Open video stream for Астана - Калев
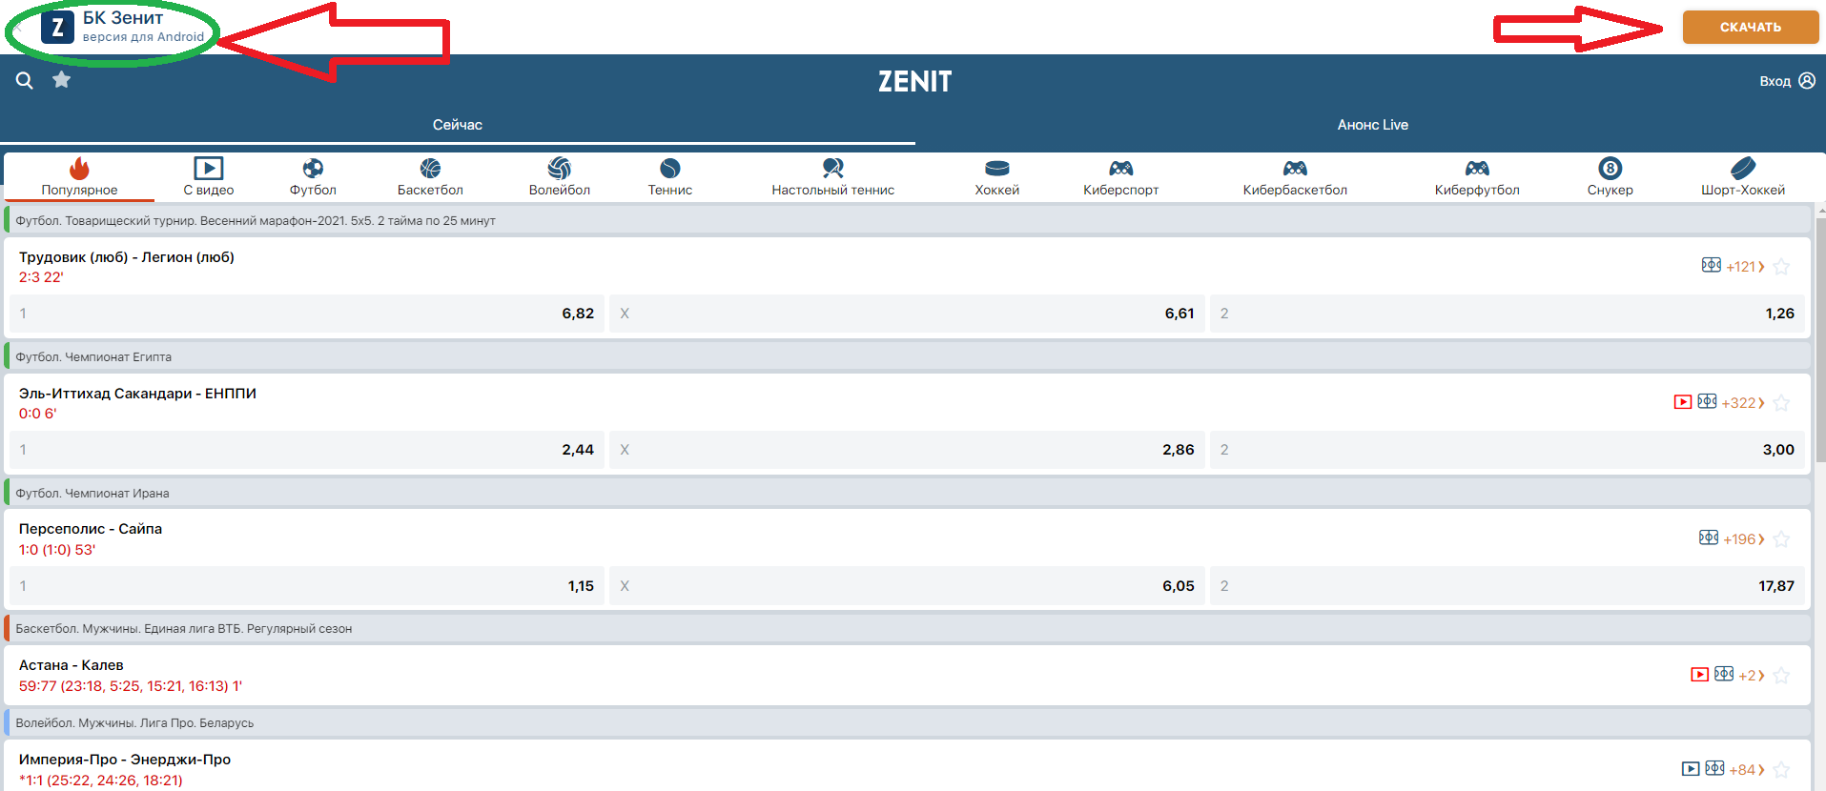Screen dimensions: 1826x791 (1699, 675)
